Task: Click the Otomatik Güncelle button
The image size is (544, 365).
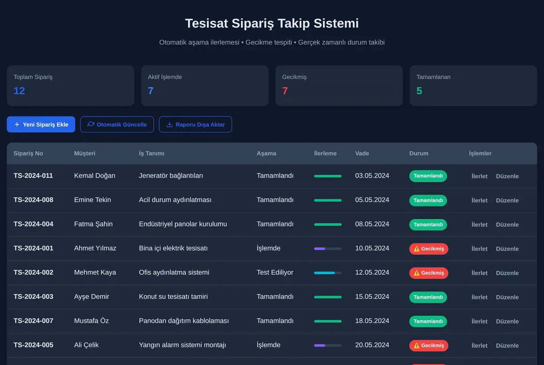Action: coord(117,125)
